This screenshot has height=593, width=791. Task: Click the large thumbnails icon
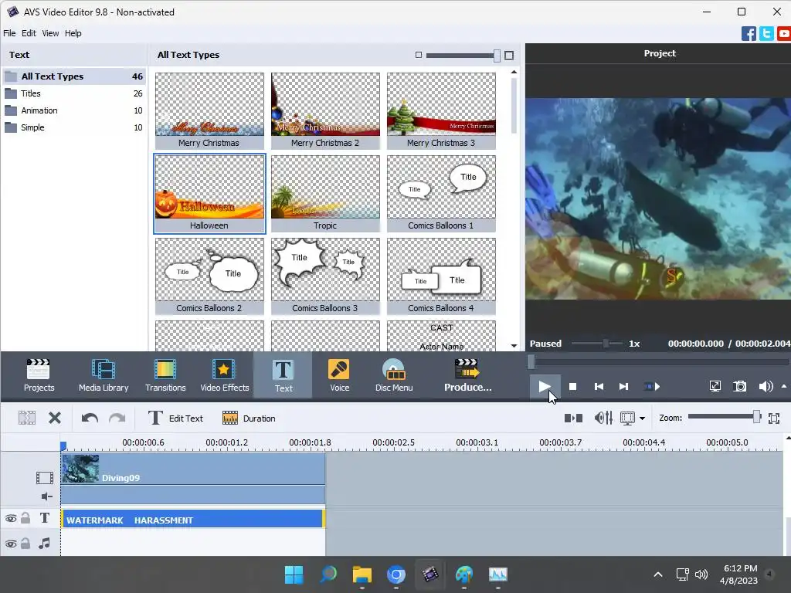pyautogui.click(x=509, y=55)
